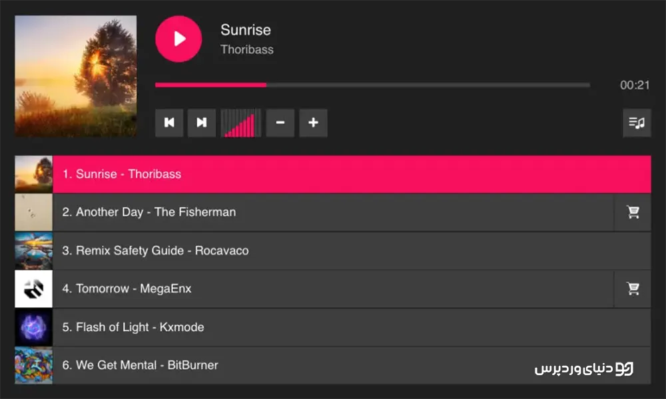Increase volume with the plus button
The width and height of the screenshot is (666, 399).
pos(314,122)
